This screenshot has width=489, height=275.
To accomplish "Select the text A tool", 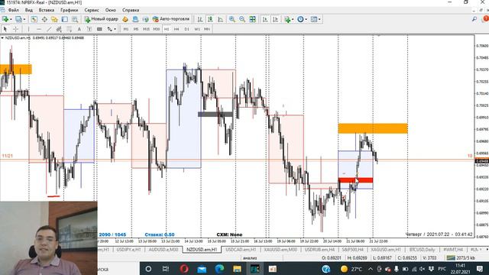I will [x=79, y=29].
